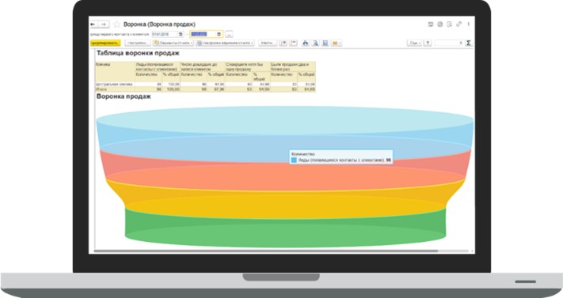Screen dimensions: 563x298
Task: Click the horizontal scrollbar below funnel
Action: pos(266,251)
